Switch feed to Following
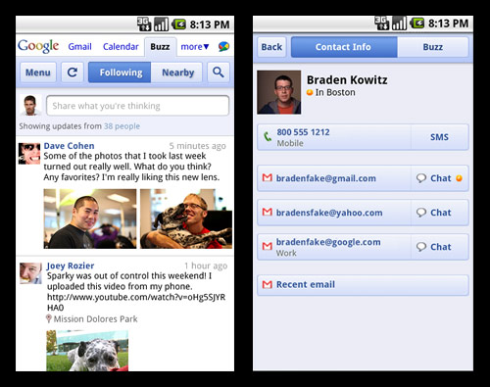This screenshot has height=387, width=490. (x=120, y=73)
